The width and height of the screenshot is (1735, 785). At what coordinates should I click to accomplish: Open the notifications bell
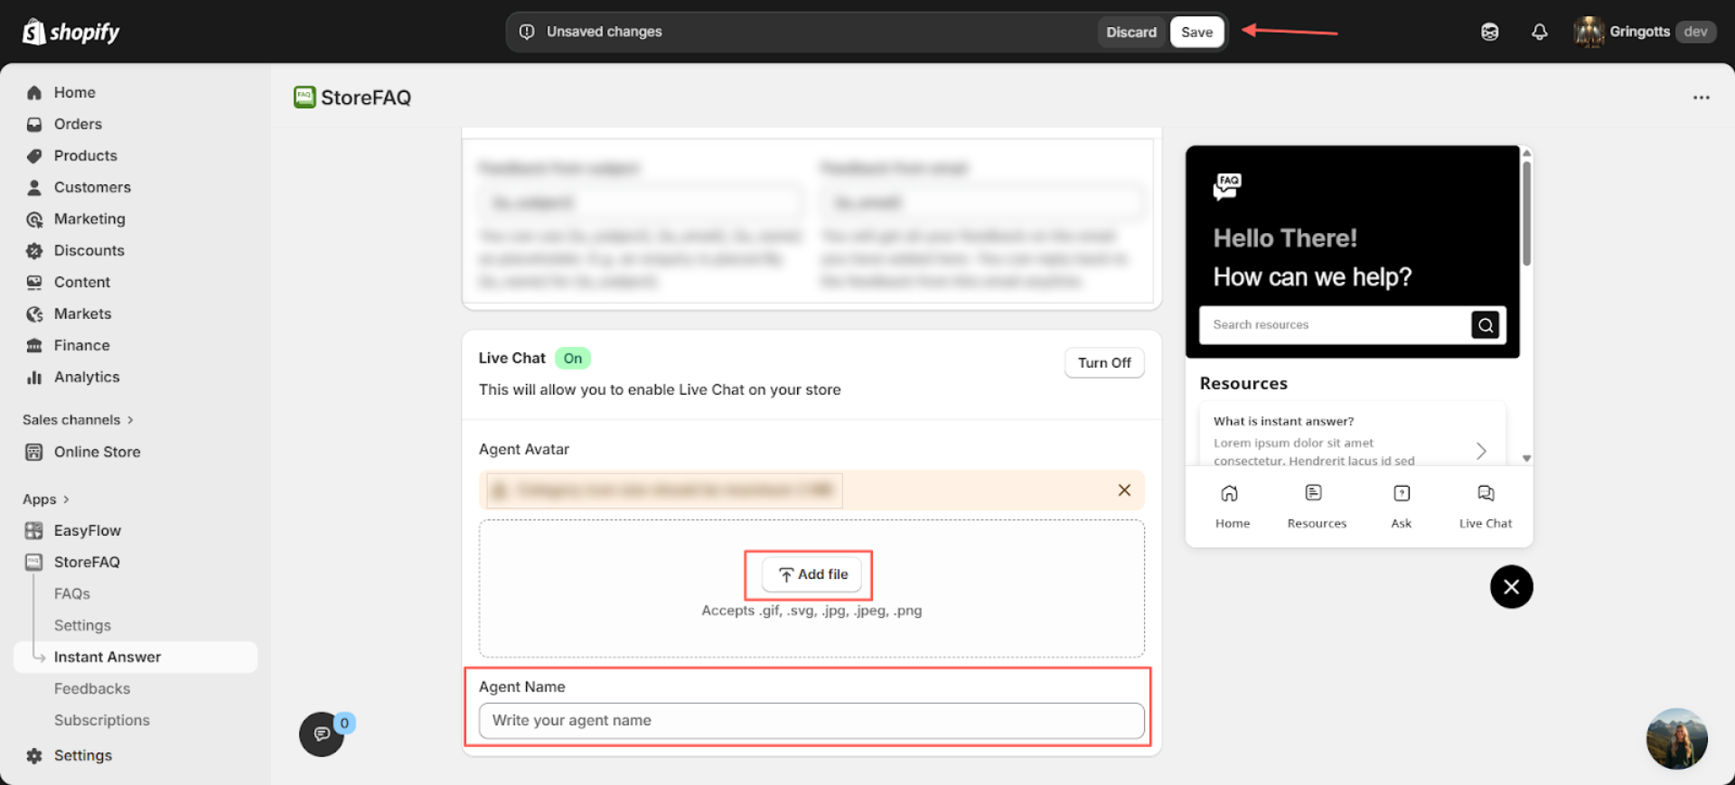click(x=1540, y=32)
